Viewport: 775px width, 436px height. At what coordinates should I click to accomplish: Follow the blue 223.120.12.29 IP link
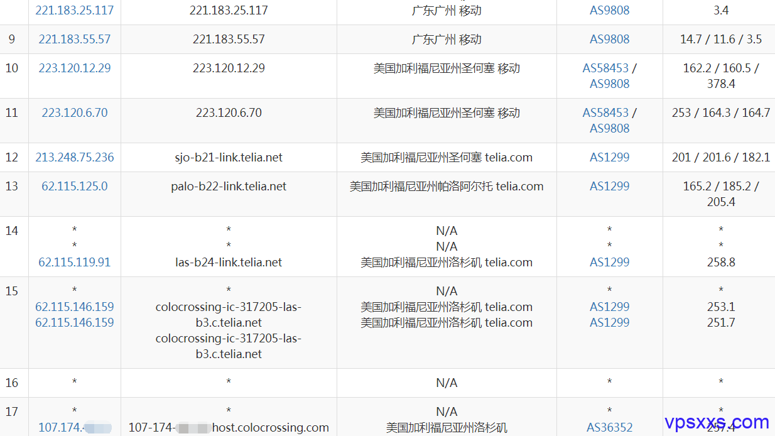(x=74, y=68)
